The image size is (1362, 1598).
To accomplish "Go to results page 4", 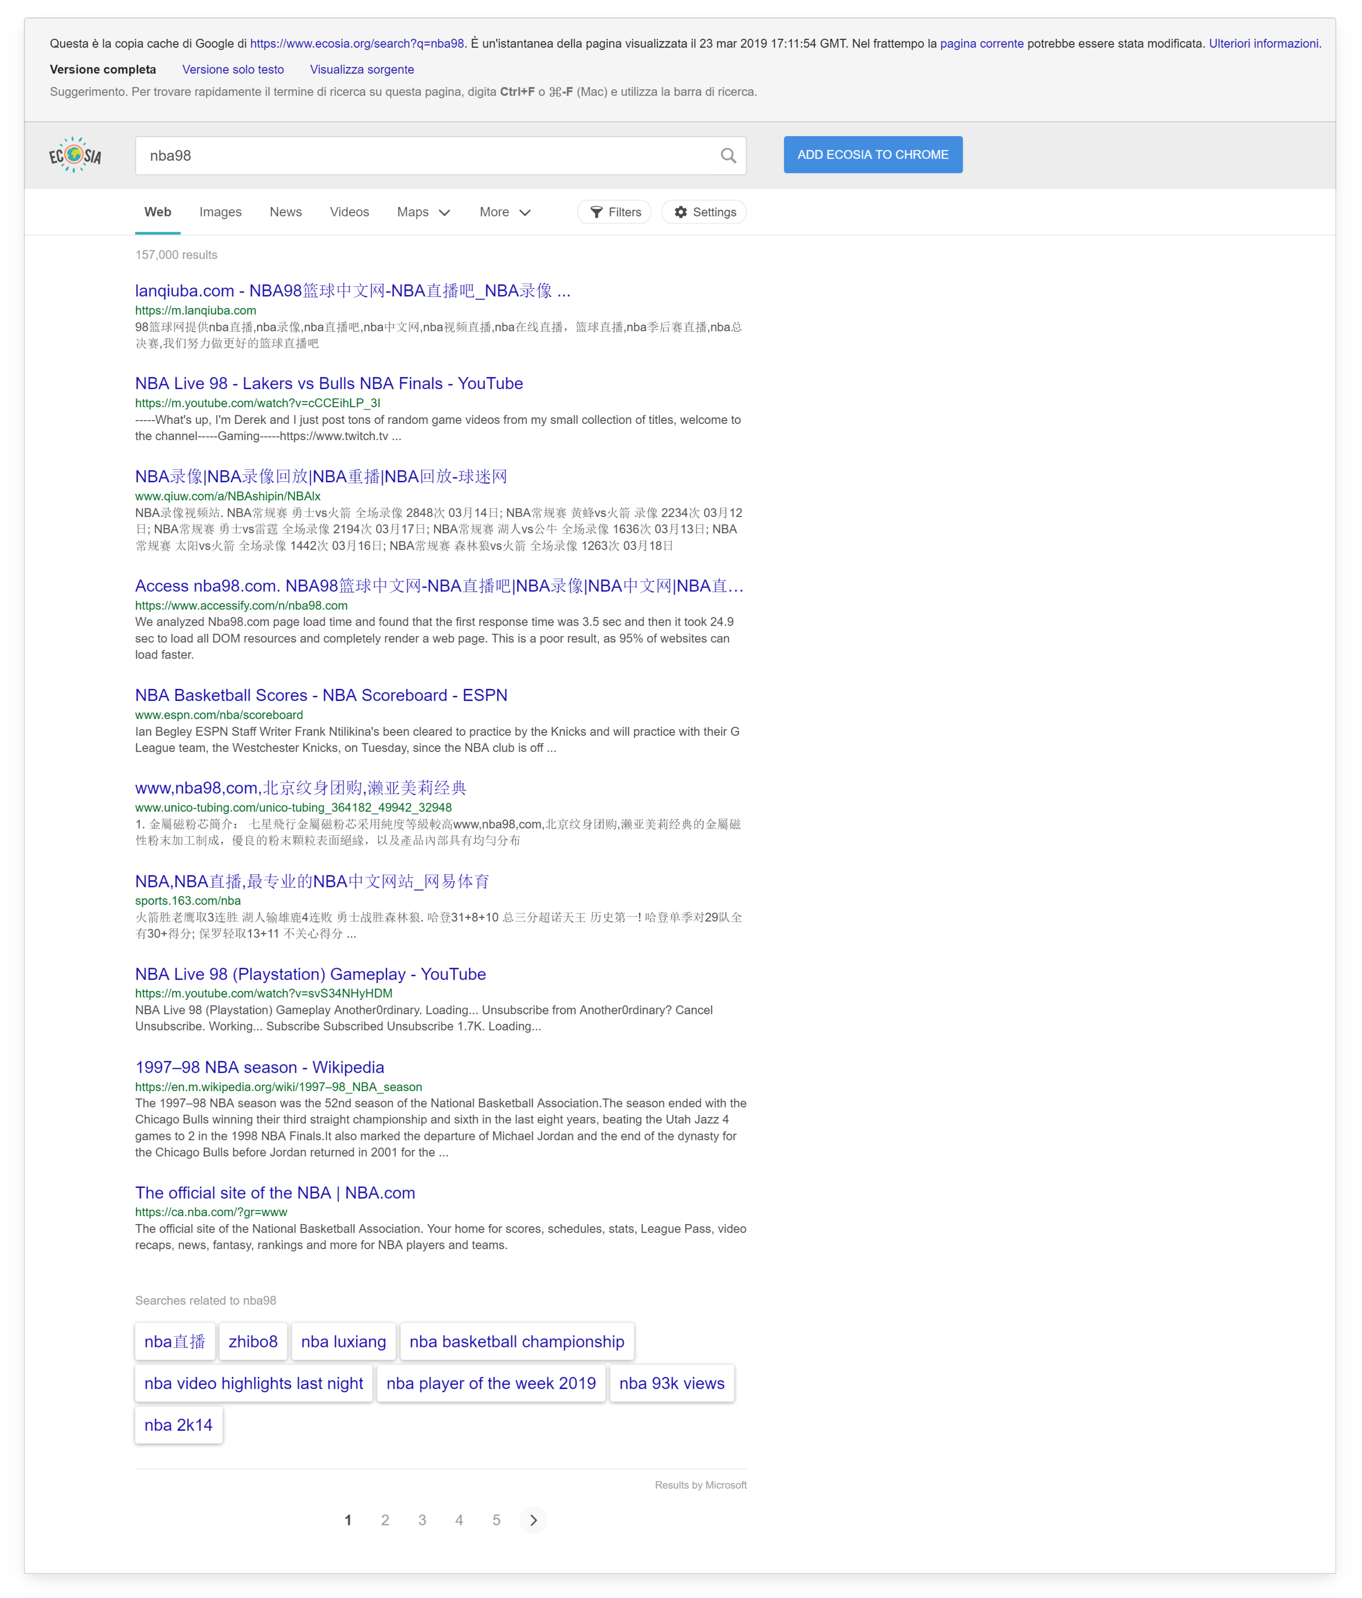I will point(459,1519).
